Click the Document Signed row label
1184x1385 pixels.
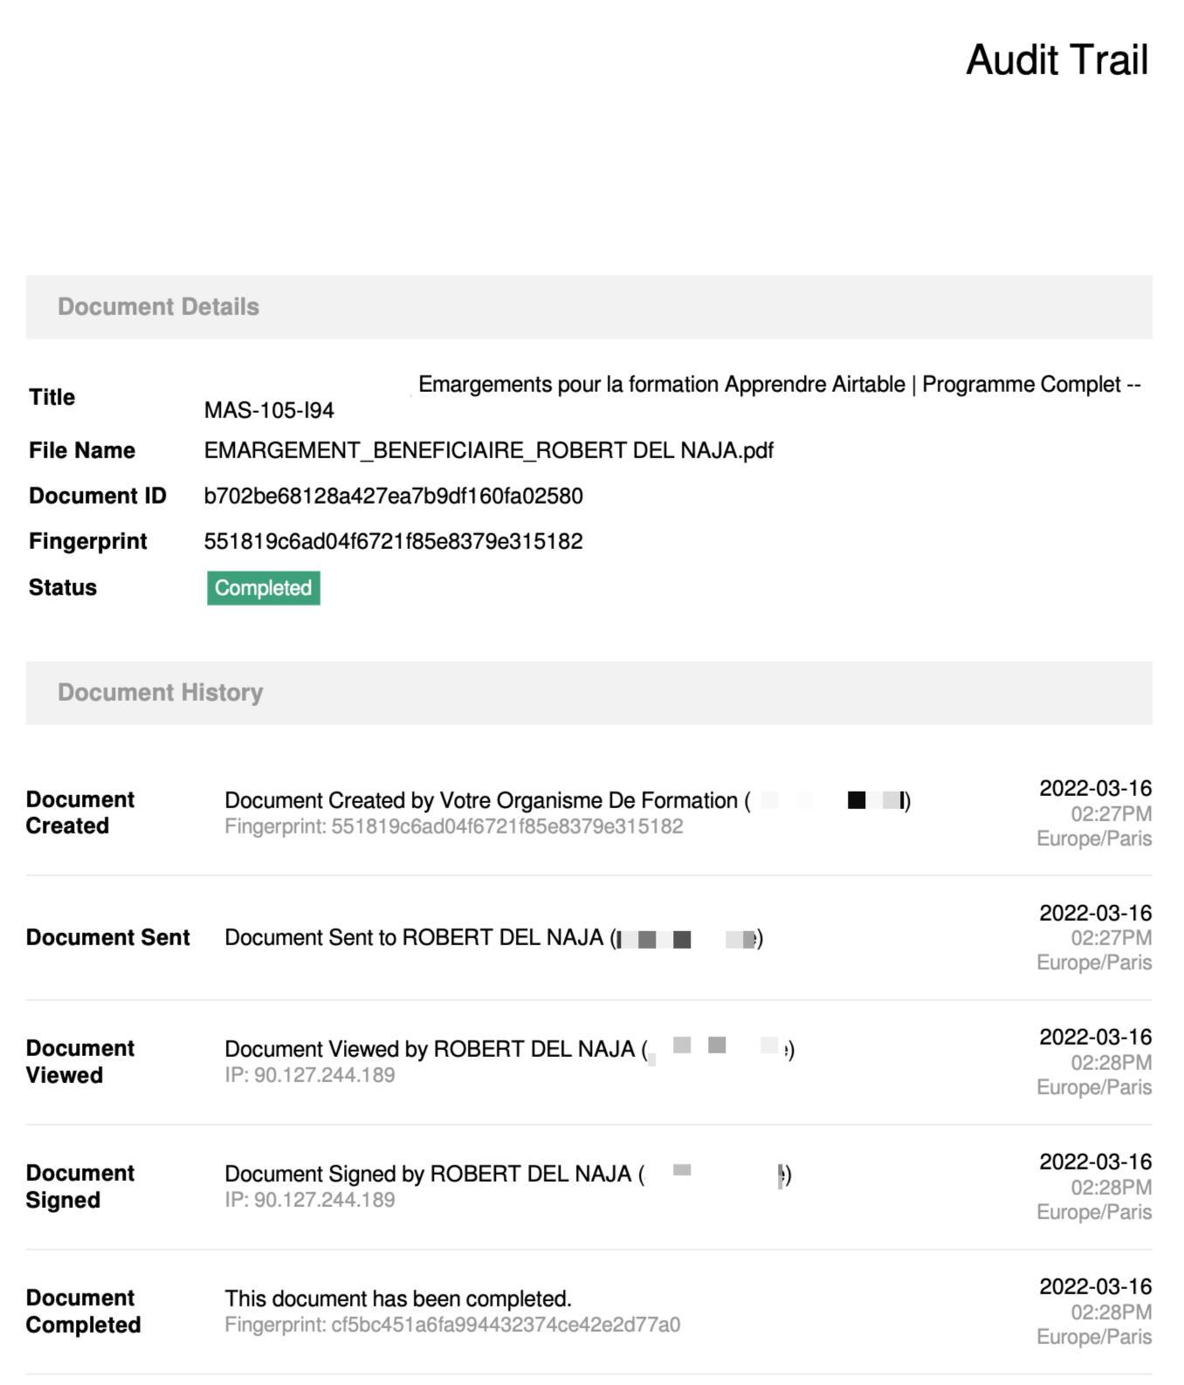[80, 1187]
